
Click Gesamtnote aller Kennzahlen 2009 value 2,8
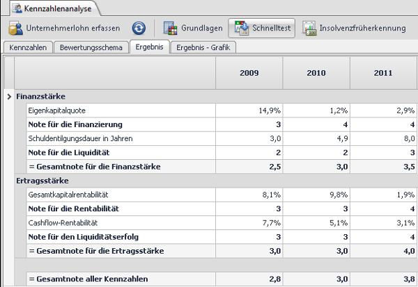pos(275,279)
